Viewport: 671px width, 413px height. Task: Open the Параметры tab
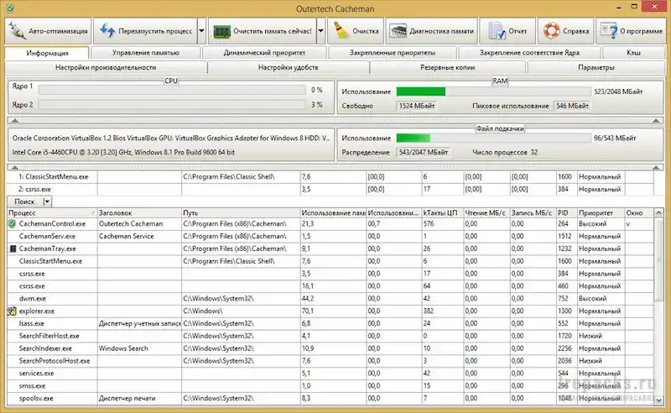click(x=596, y=67)
